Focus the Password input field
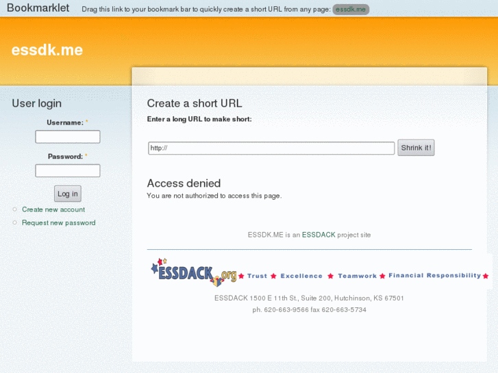The image size is (498, 373). click(x=68, y=171)
